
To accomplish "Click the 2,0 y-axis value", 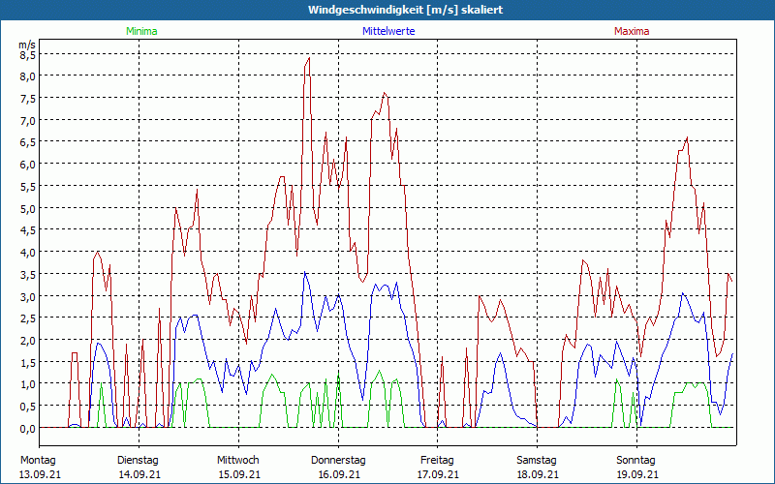I will pos(28,341).
